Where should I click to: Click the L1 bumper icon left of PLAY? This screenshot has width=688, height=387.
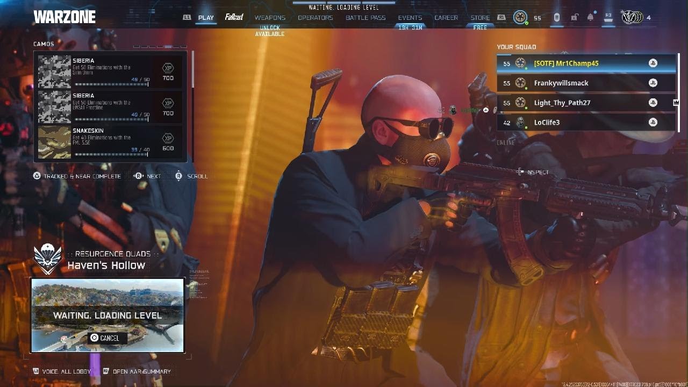187,18
